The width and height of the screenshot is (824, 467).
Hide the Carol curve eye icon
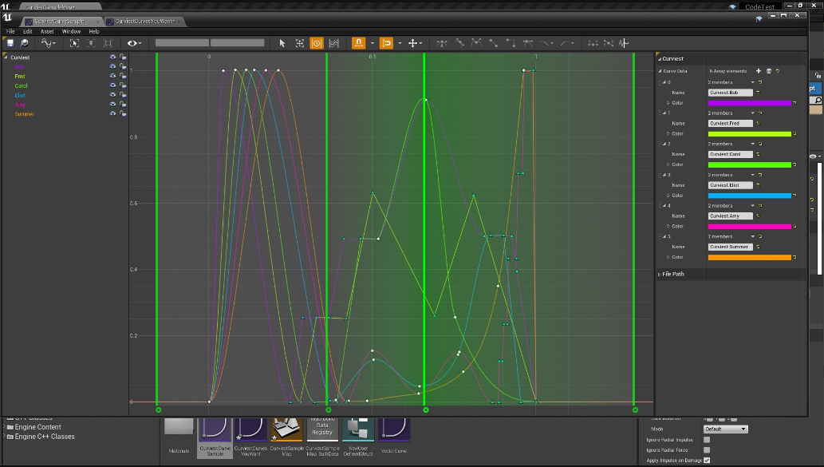(112, 85)
